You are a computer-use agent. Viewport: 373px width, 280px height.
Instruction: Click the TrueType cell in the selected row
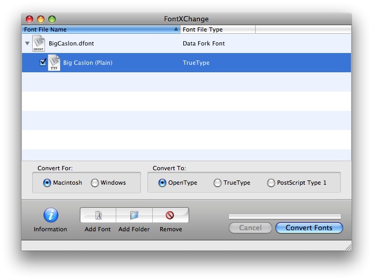(196, 63)
